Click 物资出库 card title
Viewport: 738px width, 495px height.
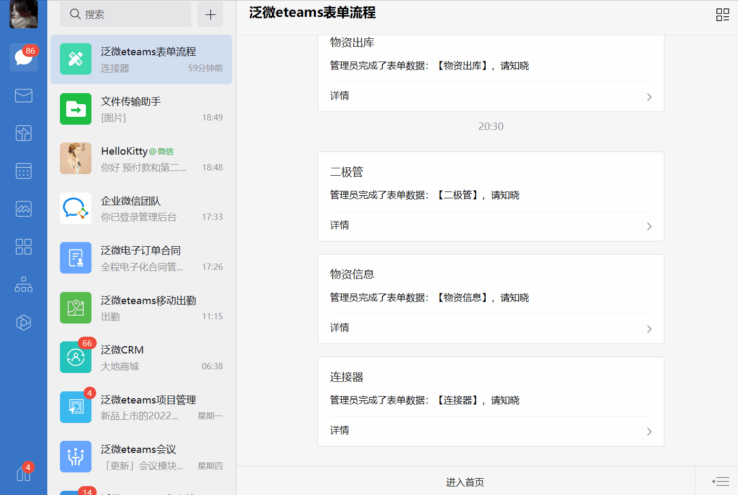coord(352,43)
